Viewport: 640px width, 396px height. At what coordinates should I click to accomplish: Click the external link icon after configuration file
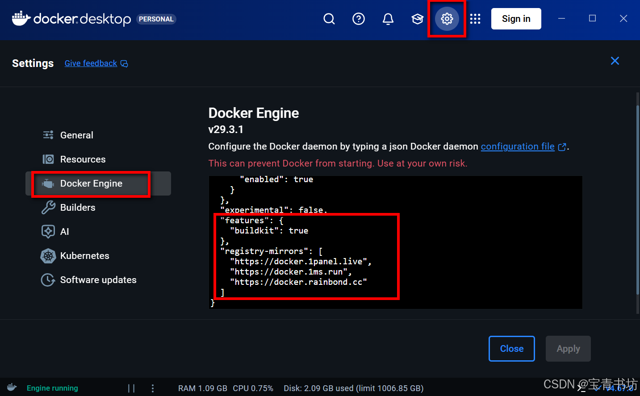[562, 147]
